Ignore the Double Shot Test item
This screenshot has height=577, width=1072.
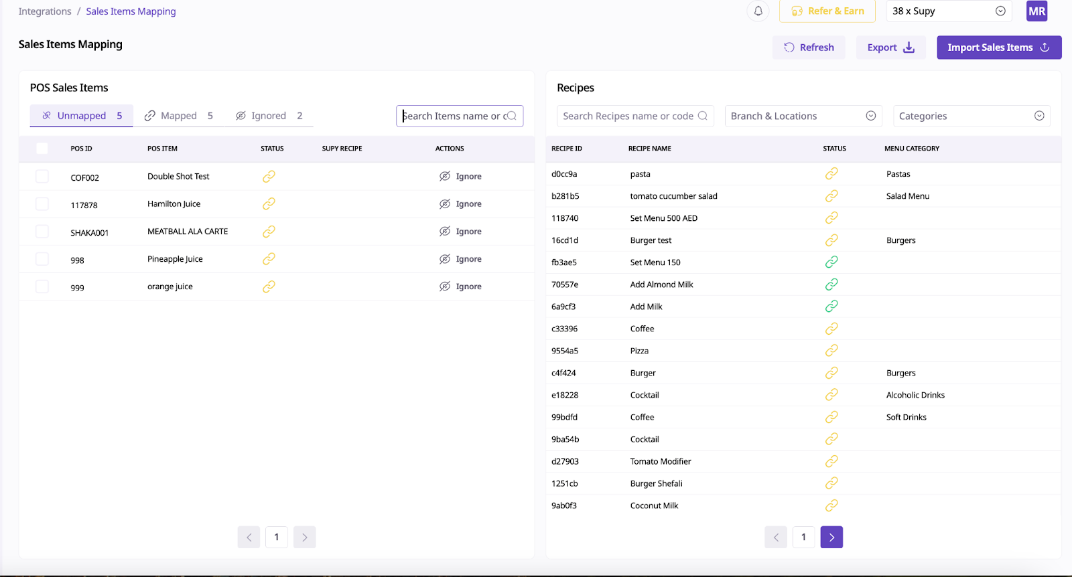pos(460,177)
